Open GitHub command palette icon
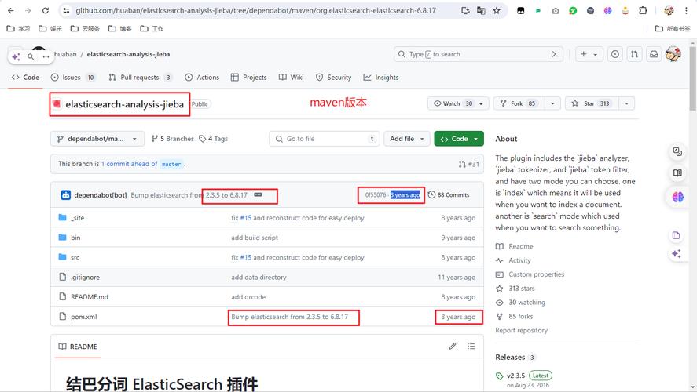Image resolution: width=697 pixels, height=392 pixels. tap(556, 54)
